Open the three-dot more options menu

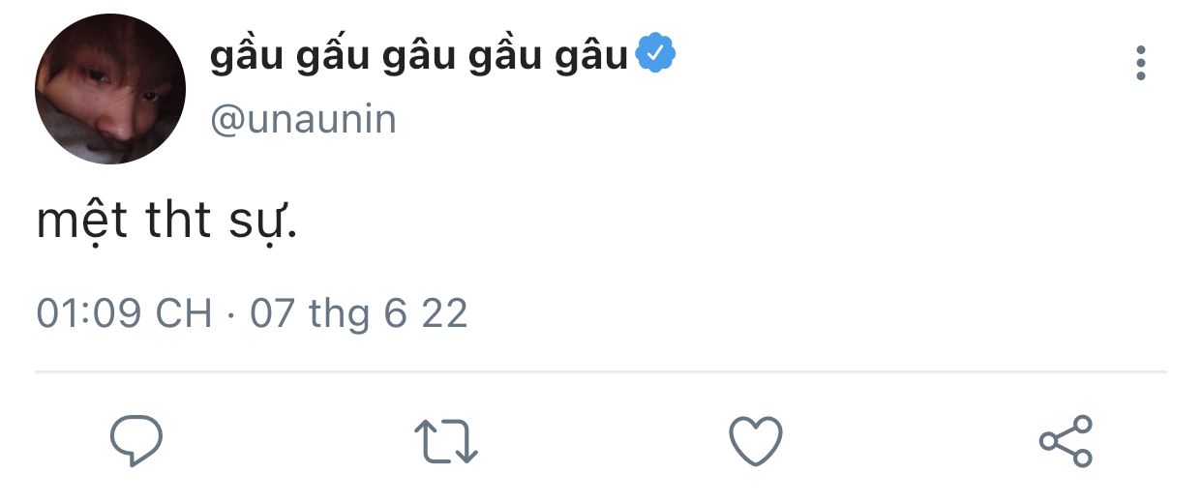pos(1141,63)
